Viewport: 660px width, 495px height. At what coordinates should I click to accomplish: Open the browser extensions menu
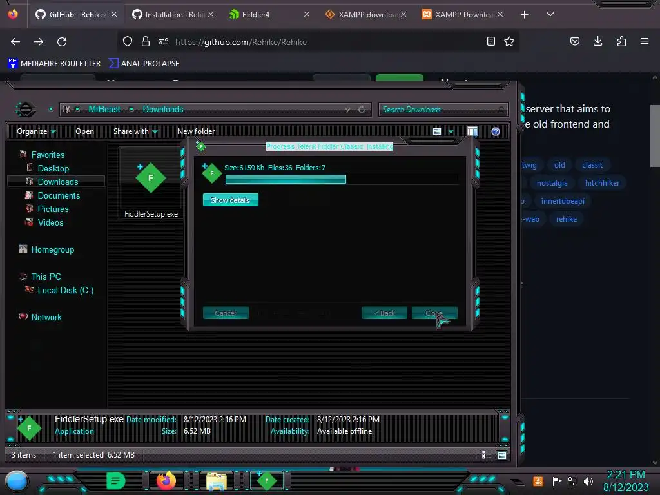tap(621, 41)
